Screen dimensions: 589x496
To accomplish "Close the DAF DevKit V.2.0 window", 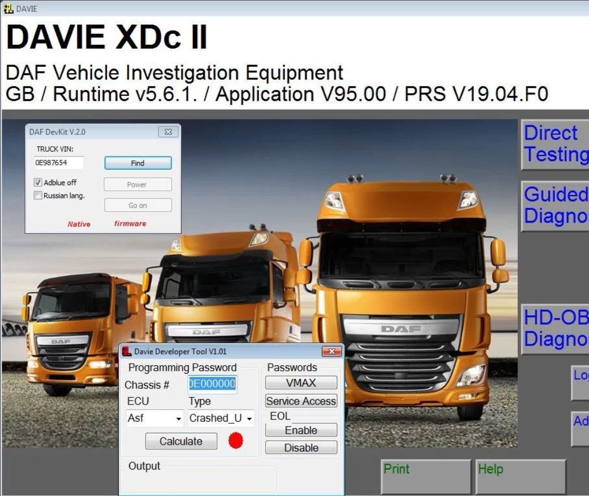I will [168, 132].
